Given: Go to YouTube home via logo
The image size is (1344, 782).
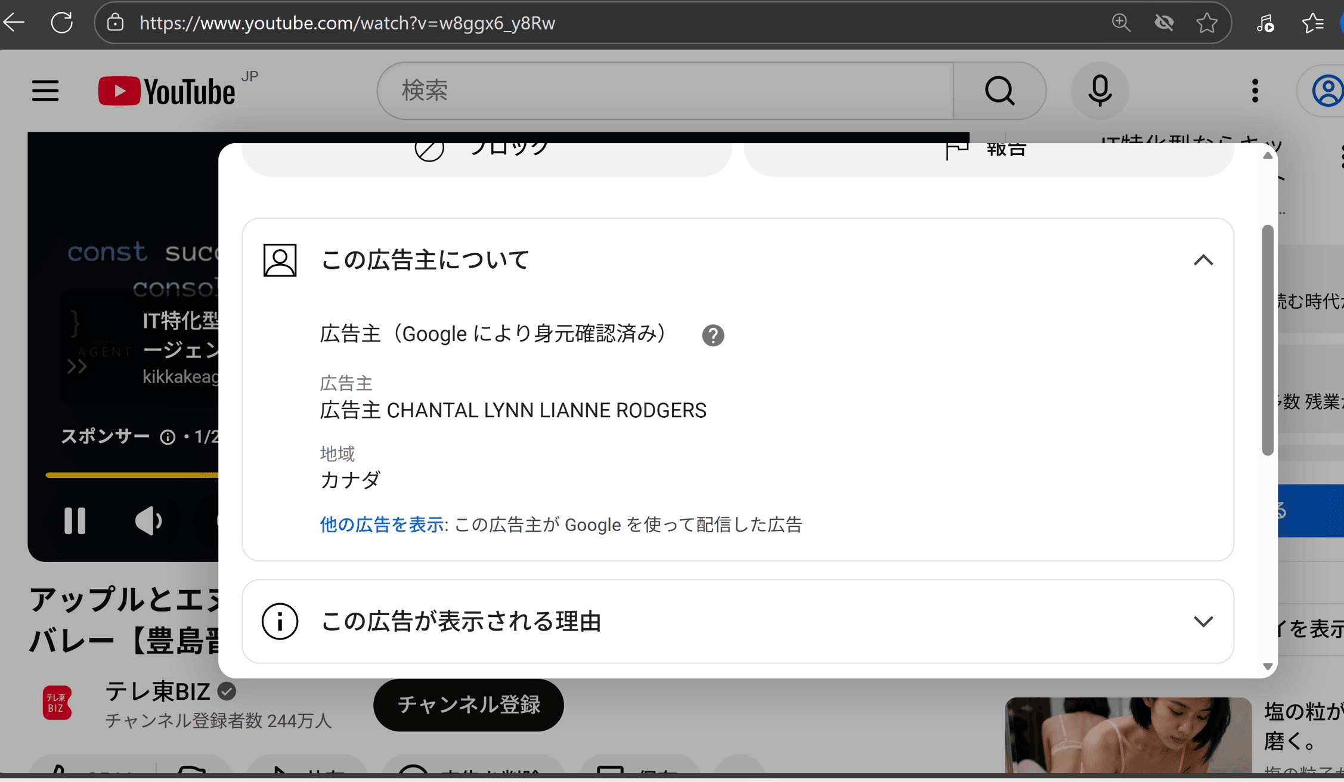Looking at the screenshot, I should [166, 91].
